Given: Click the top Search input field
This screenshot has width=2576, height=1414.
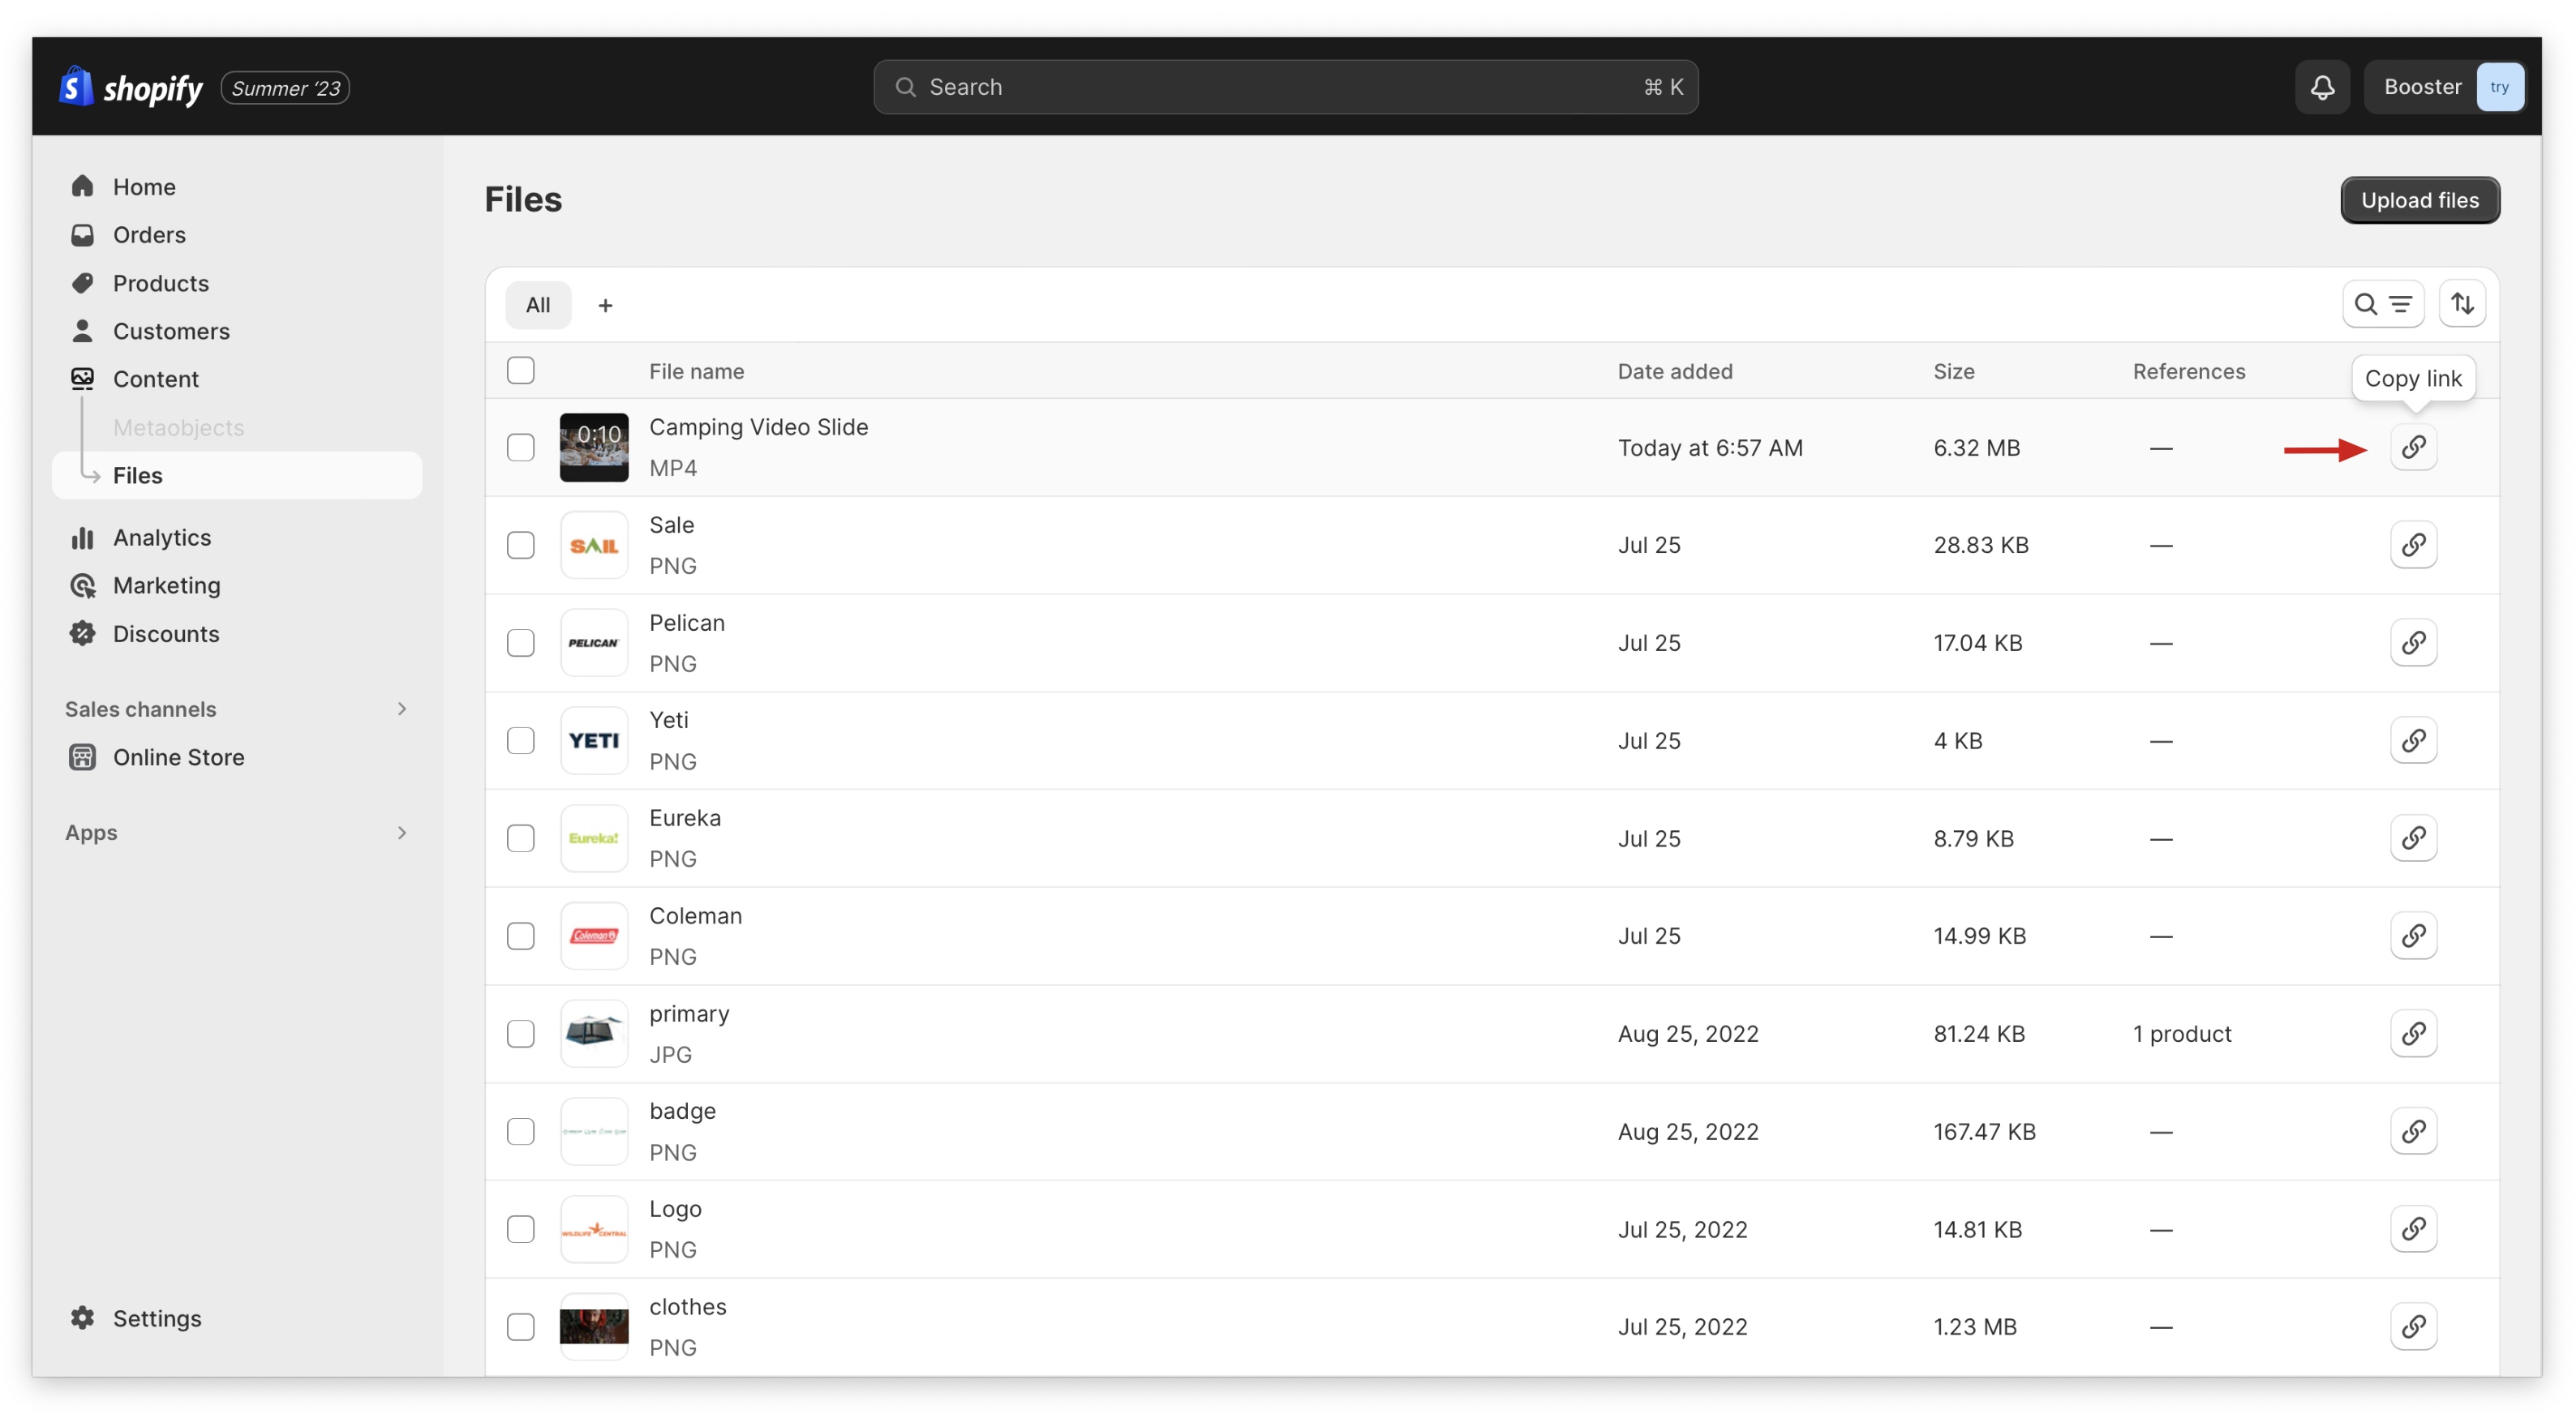Looking at the screenshot, I should 1284,87.
